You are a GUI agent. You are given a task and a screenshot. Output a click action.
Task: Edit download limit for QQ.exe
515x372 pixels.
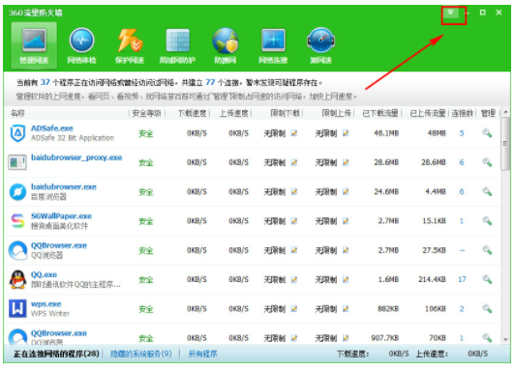[x=294, y=279]
